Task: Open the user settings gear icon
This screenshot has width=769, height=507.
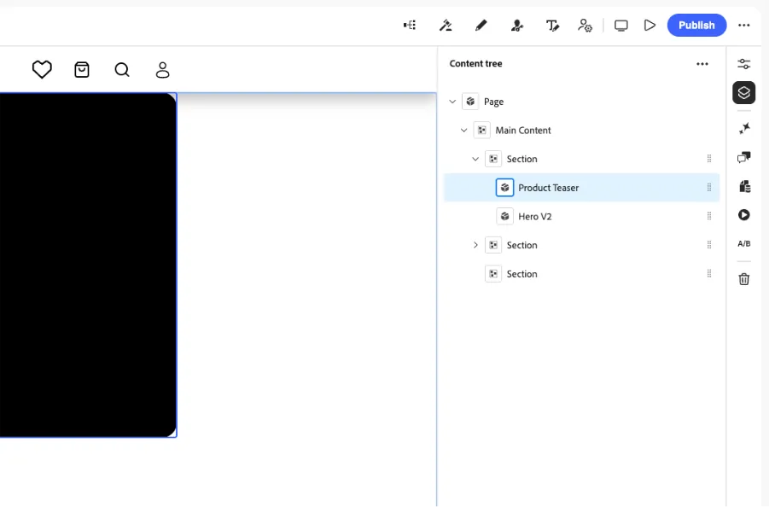Action: (585, 25)
